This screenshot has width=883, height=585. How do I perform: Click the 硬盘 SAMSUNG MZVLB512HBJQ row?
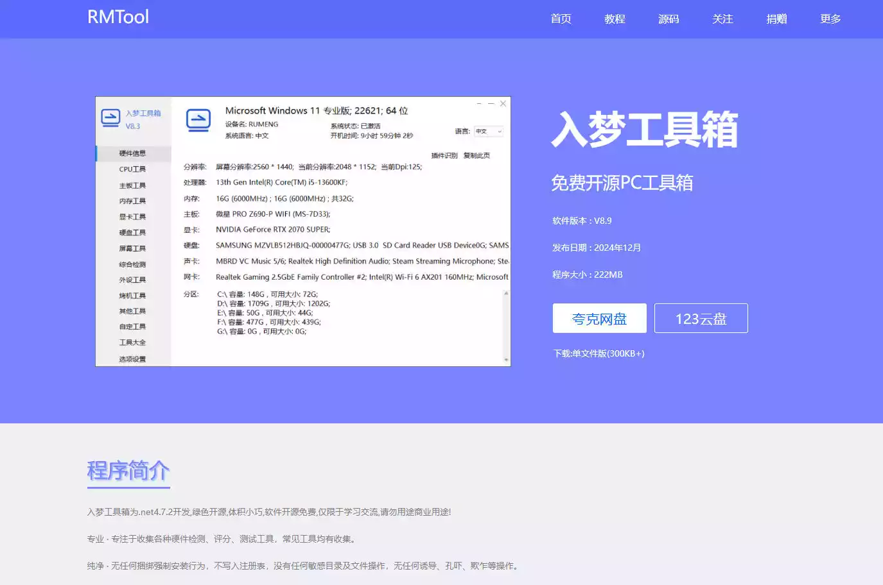click(346, 246)
